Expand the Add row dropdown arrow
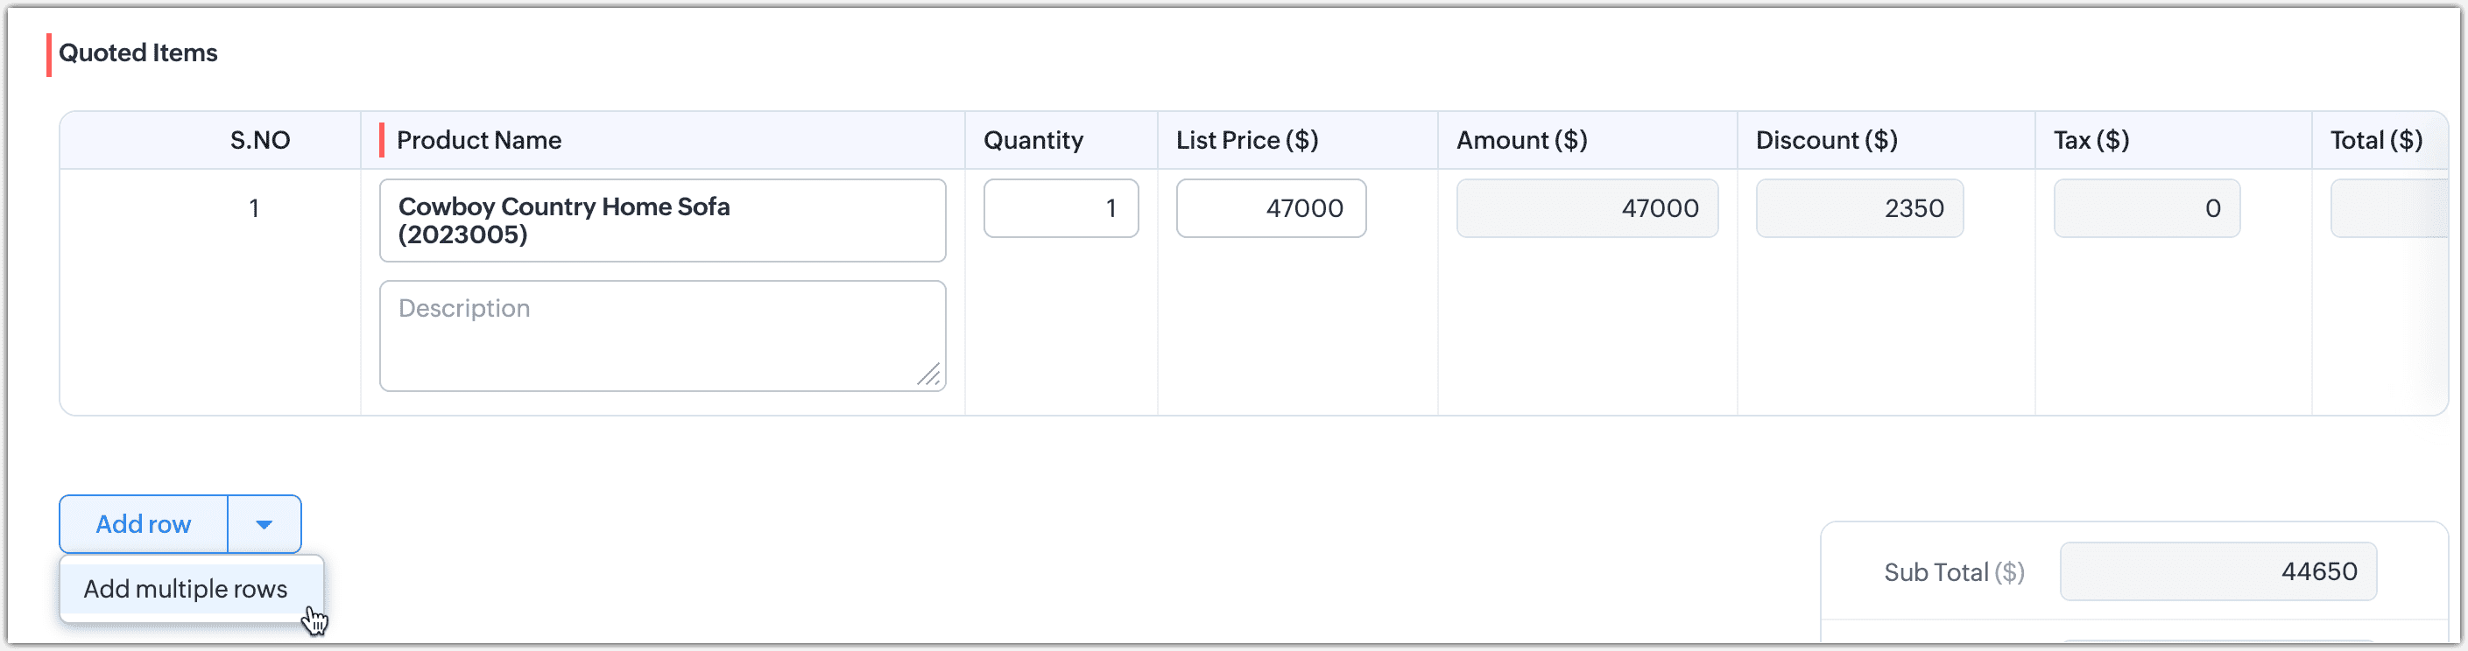 click(264, 523)
